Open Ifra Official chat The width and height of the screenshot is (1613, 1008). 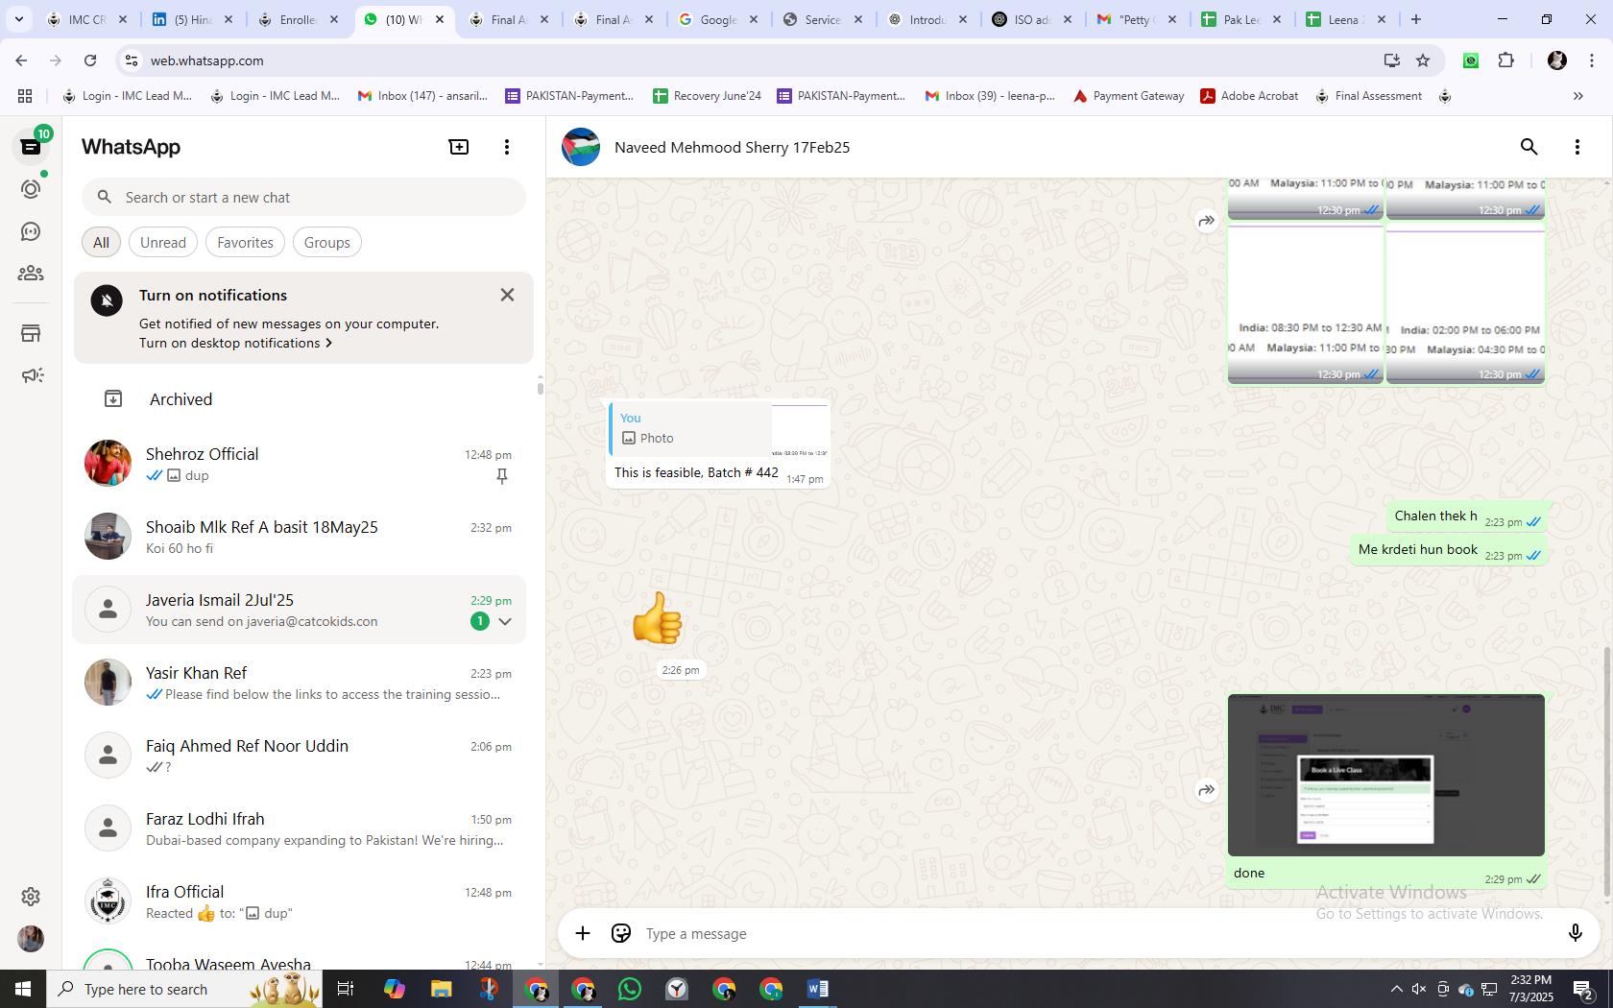[300, 901]
